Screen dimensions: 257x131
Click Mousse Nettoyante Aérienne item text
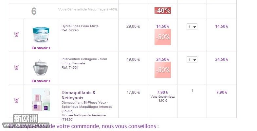(83, 115)
